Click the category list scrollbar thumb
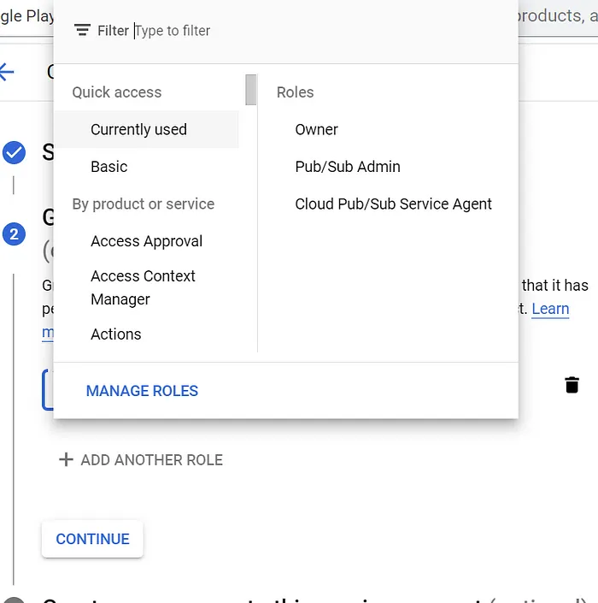The width and height of the screenshot is (598, 603). pos(250,90)
